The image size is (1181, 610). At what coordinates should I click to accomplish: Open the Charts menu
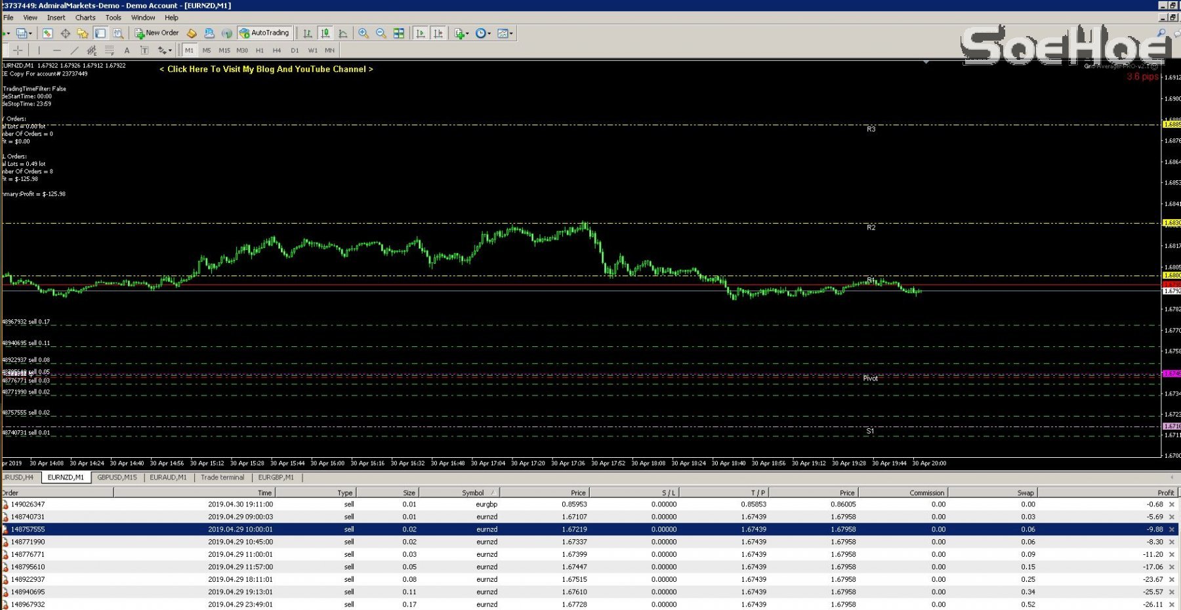tap(85, 18)
